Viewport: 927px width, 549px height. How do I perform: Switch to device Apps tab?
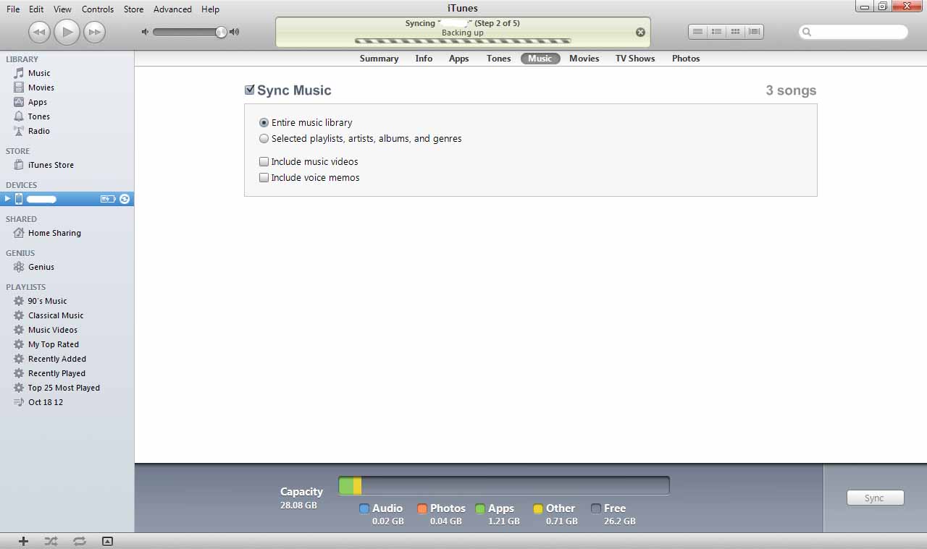[x=458, y=59]
